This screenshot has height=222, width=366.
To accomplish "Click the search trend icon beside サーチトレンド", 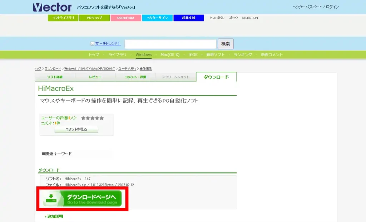I will click(x=92, y=43).
